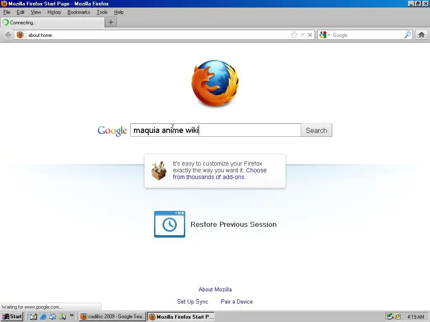Open the Help menu
The image size is (430, 322).
(x=119, y=12)
